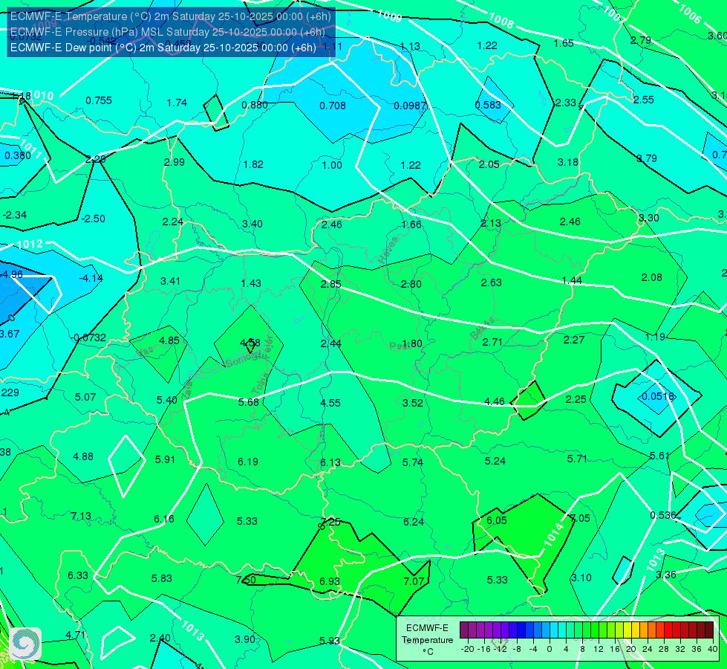Click the dew point value 5.83
This screenshot has width=727, height=669.
point(162,579)
